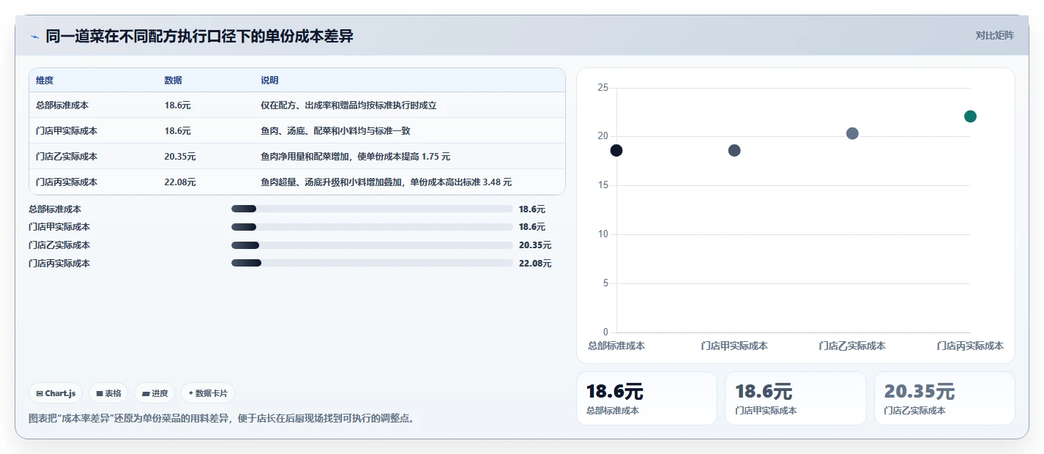Screen dimensions: 1044x454
Task: Click the 维度 column header
Action: [45, 81]
